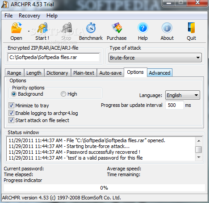The width and height of the screenshot is (209, 203).
Task: Switch to the Auto-save tab
Action: [x=110, y=73]
